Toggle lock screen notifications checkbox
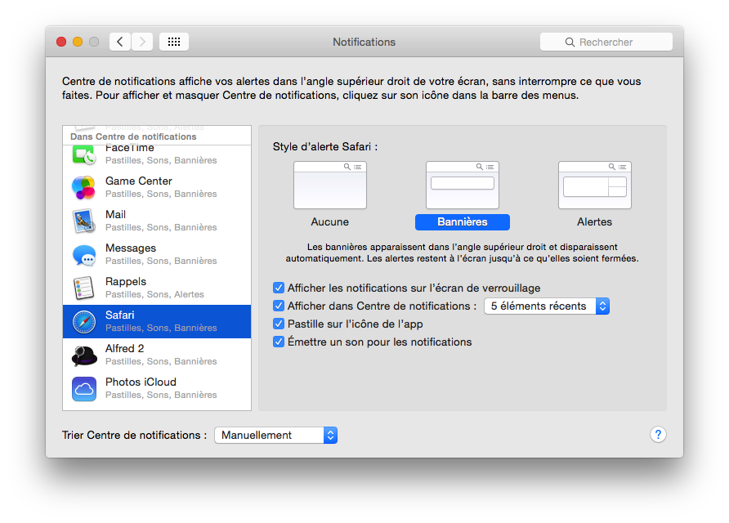 coord(279,288)
